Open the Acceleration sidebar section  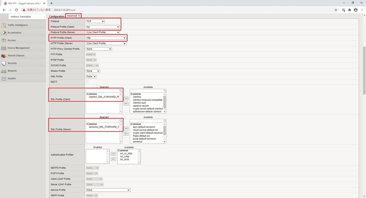tap(15, 33)
